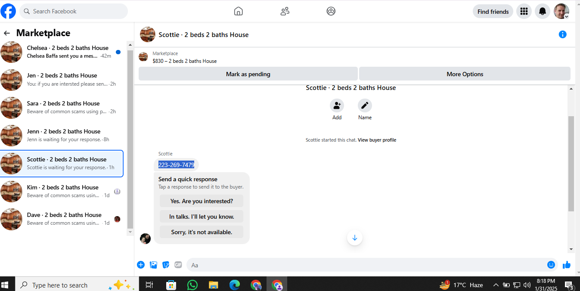The image size is (580, 291).
Task: Open the Windows Start menu
Action: coord(5,285)
